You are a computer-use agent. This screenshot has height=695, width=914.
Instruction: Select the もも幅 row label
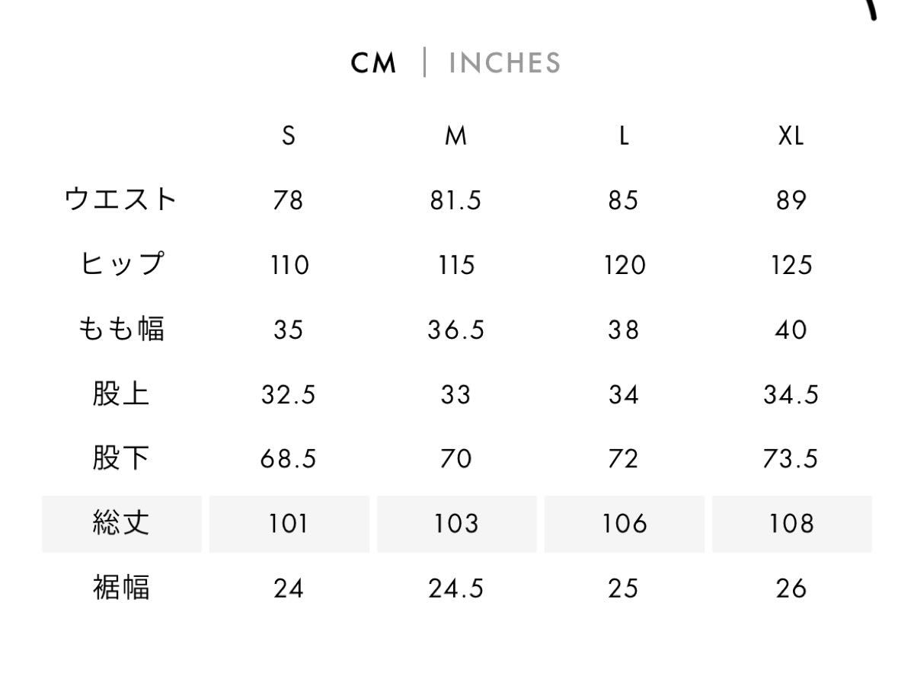pyautogui.click(x=121, y=330)
